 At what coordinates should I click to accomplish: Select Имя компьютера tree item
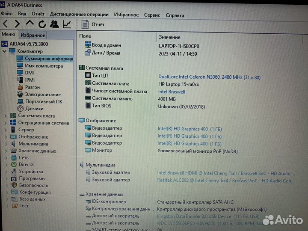[44, 66]
